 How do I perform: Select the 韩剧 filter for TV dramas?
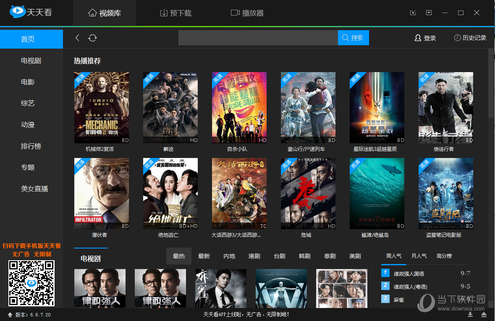point(304,256)
